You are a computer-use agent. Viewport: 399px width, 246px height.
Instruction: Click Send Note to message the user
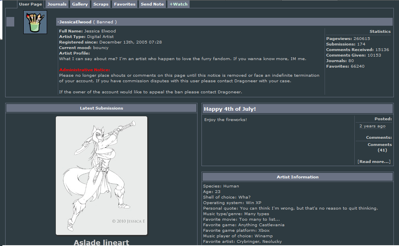pyautogui.click(x=152, y=4)
